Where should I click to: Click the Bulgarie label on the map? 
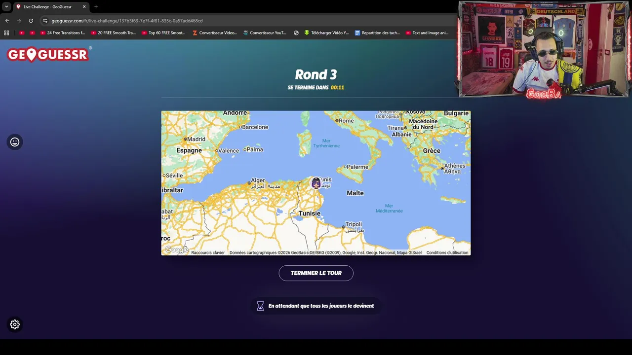tap(456, 113)
